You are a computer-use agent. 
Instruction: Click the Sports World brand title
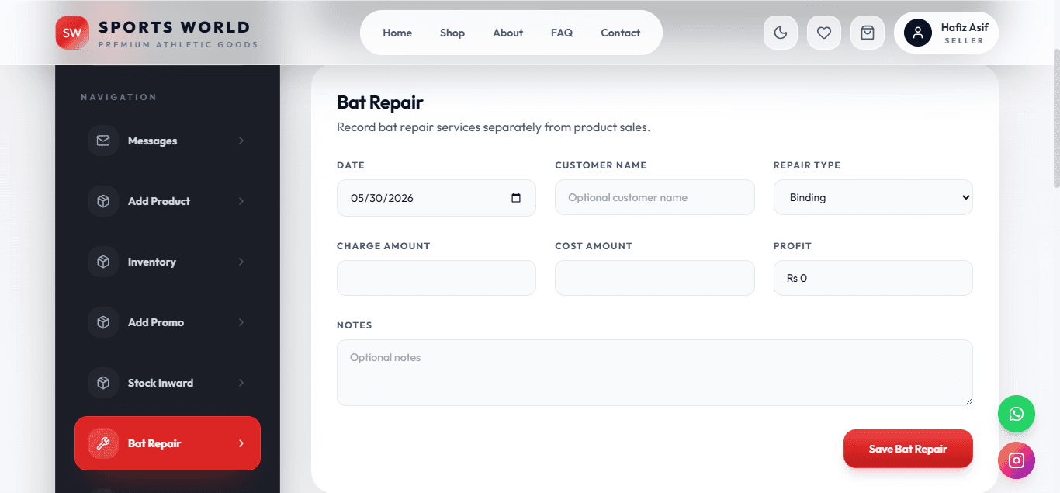tap(175, 27)
